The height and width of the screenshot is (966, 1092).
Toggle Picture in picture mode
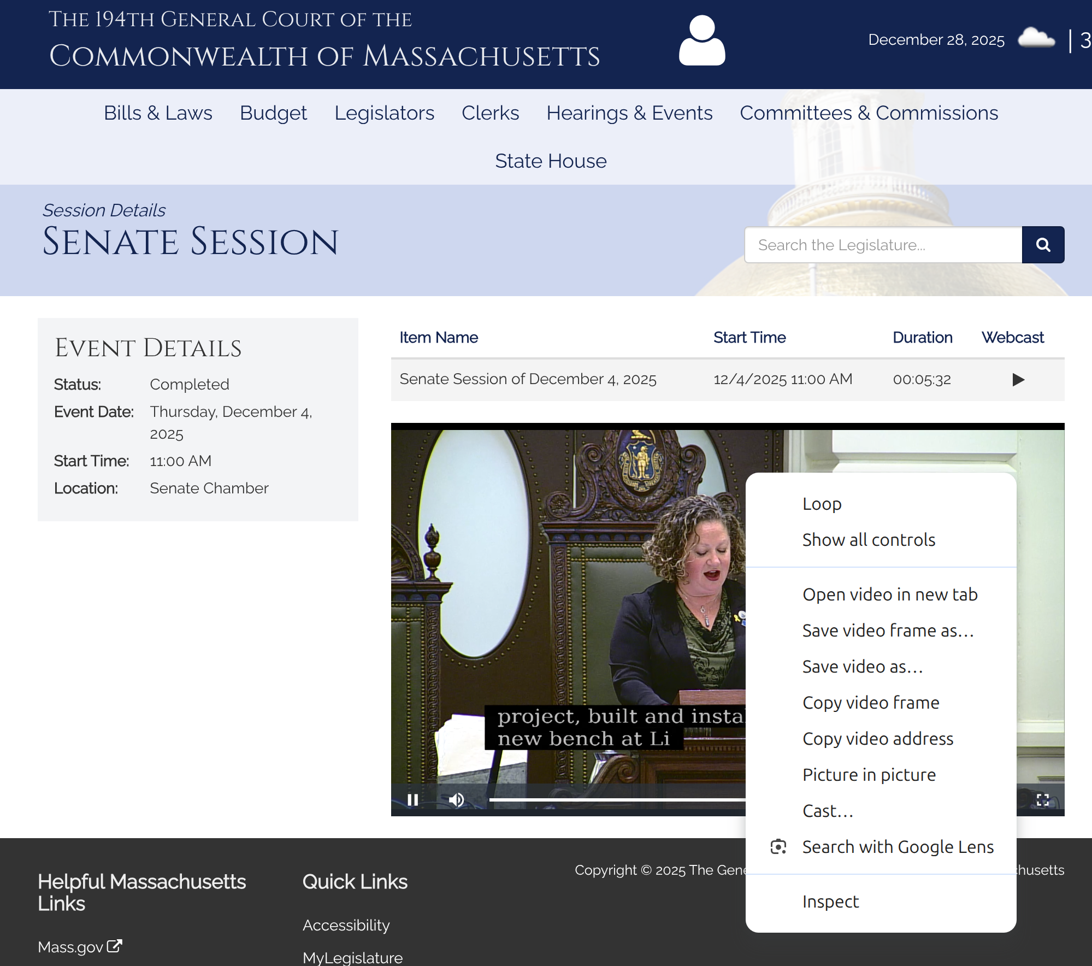(869, 775)
